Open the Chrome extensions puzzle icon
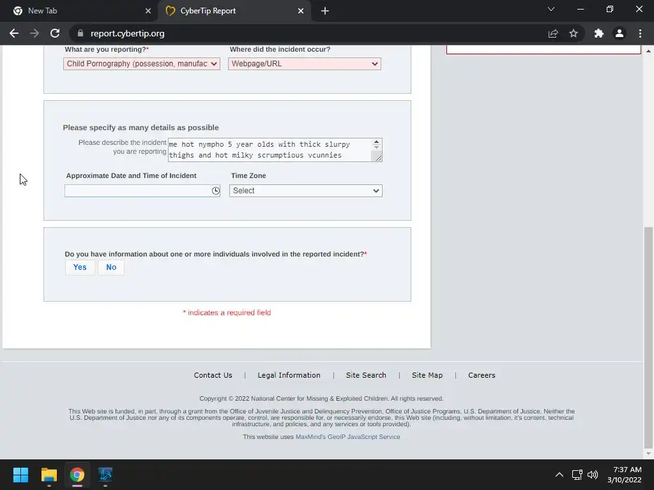The height and width of the screenshot is (490, 654). (x=599, y=33)
